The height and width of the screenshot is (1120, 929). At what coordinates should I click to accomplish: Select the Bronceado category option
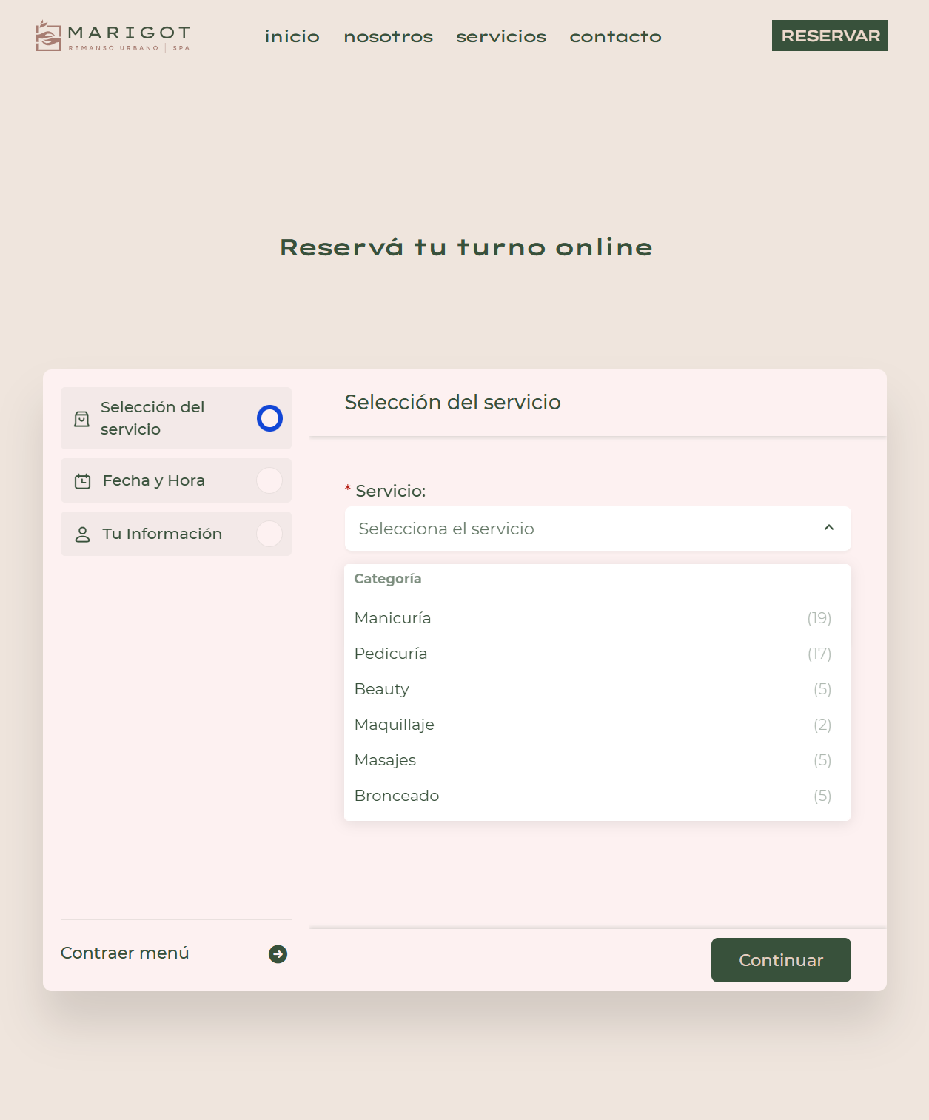(x=397, y=796)
